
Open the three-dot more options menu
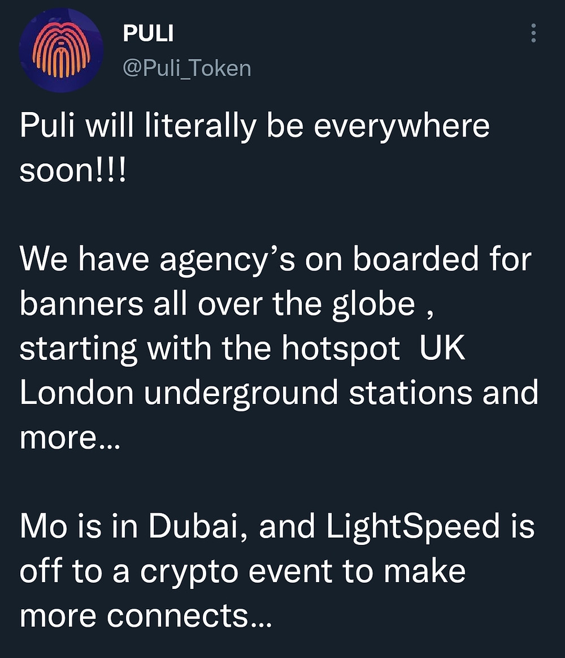(533, 33)
